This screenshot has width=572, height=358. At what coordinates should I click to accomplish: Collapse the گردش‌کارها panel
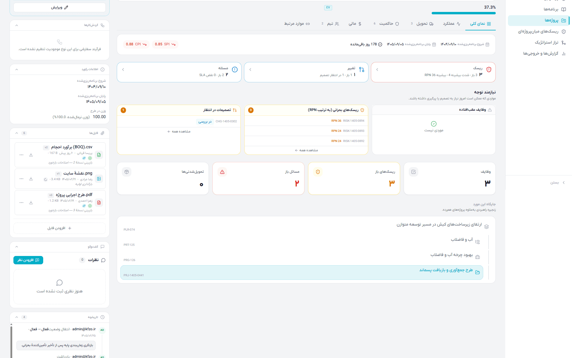pyautogui.click(x=17, y=25)
